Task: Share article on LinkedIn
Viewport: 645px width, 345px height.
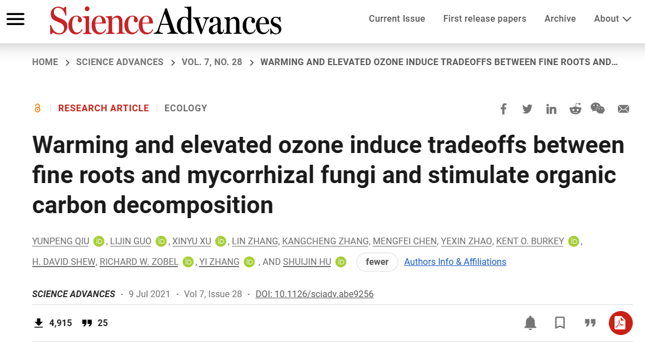Action: click(x=551, y=109)
